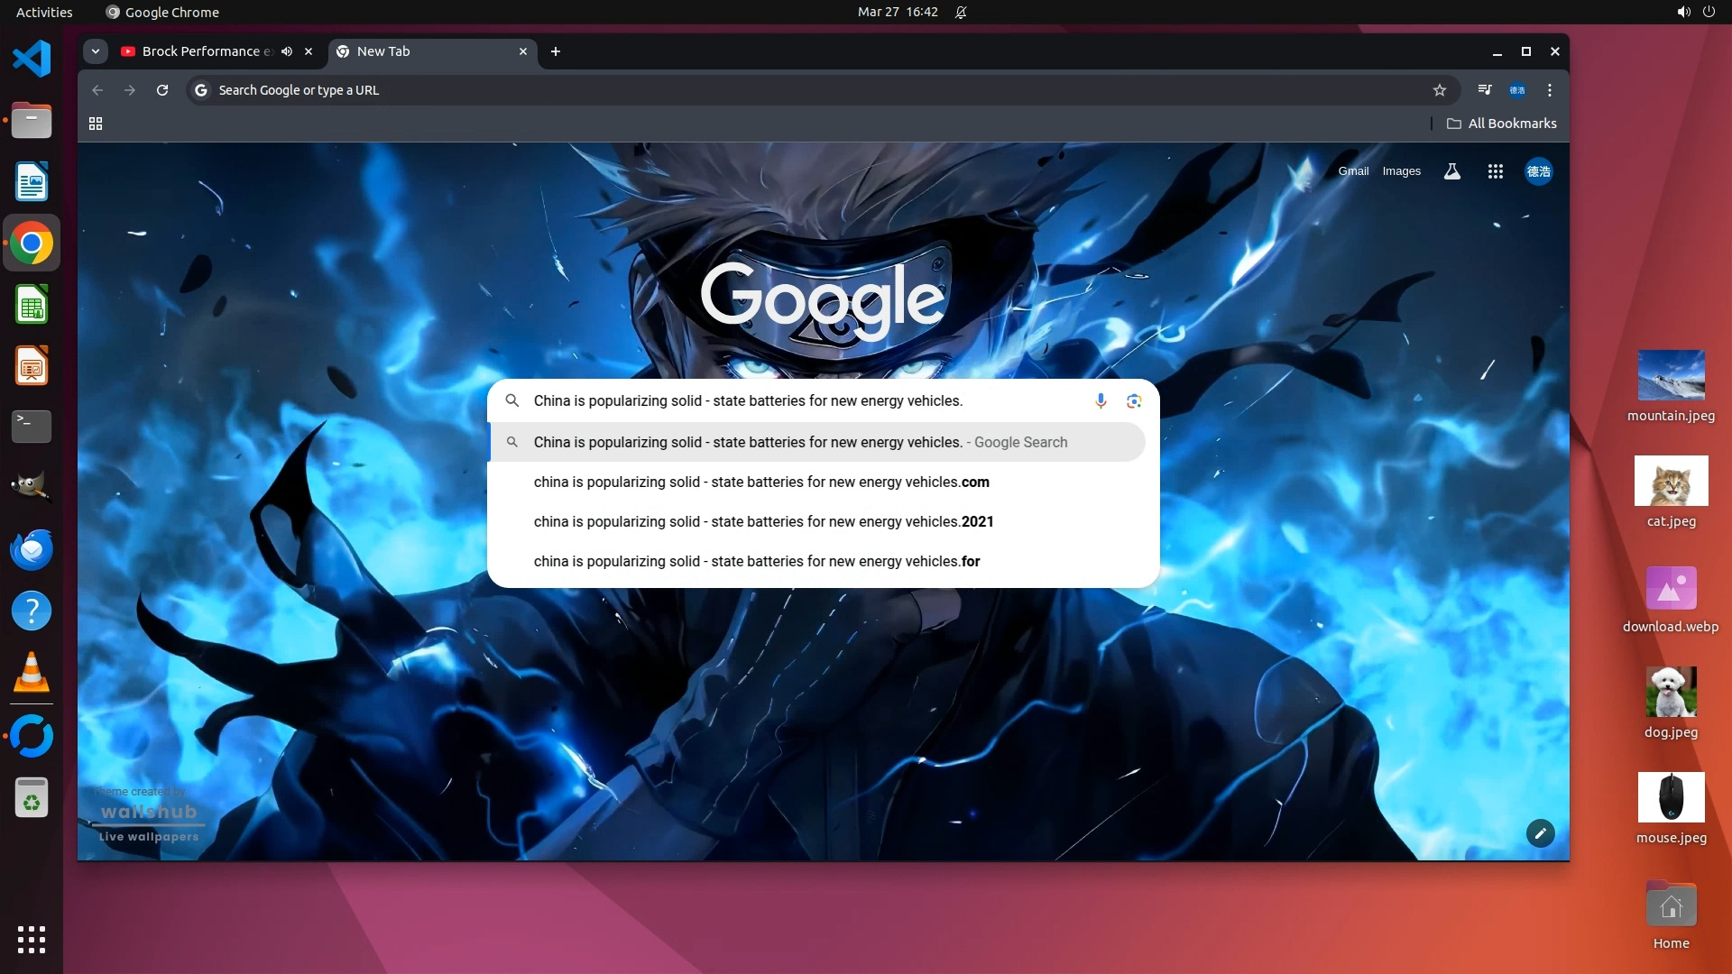This screenshot has height=974, width=1732.
Task: Open the Images link
Action: coord(1401,171)
